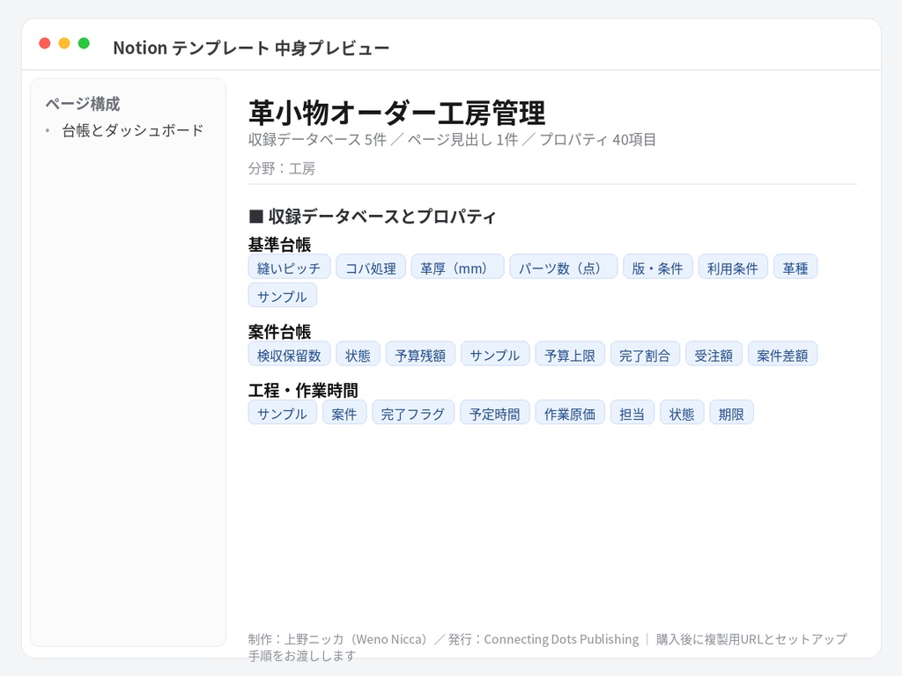The height and width of the screenshot is (676, 902).
Task: Select the 作業原価 property tag
Action: [x=570, y=413]
